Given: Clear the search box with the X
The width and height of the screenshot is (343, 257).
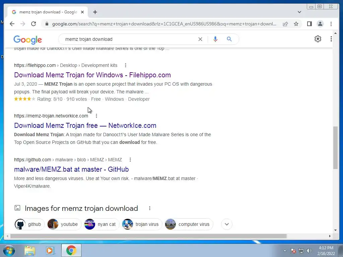Looking at the screenshot, I should point(200,39).
